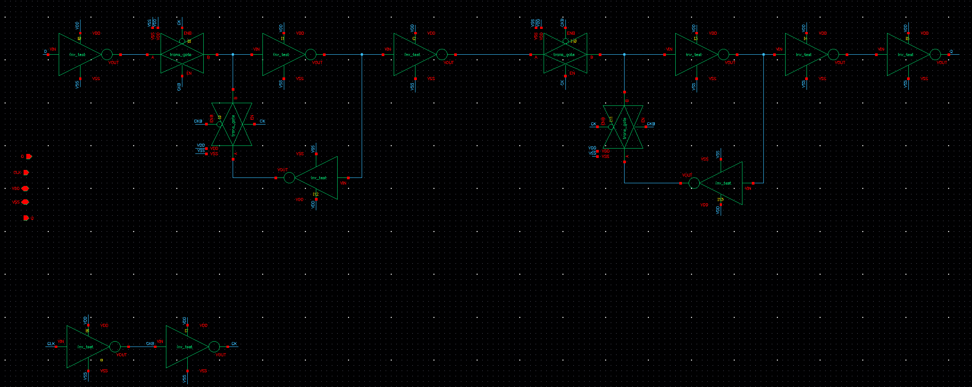Select the wire from I13 output to I11

click(x=653, y=183)
